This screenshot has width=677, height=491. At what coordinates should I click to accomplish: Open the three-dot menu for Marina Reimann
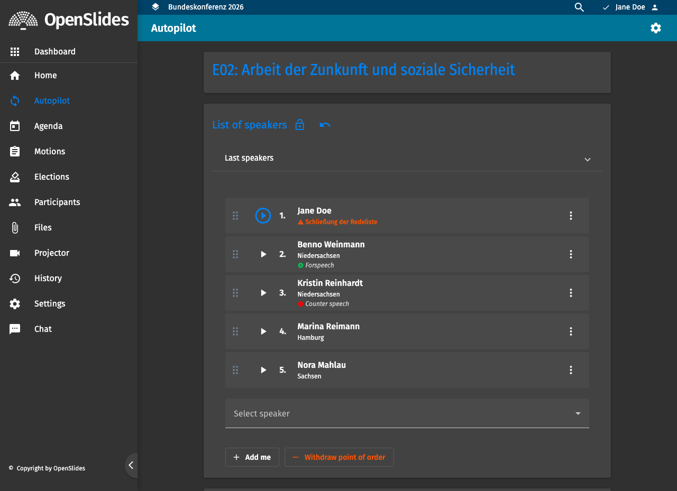(571, 331)
